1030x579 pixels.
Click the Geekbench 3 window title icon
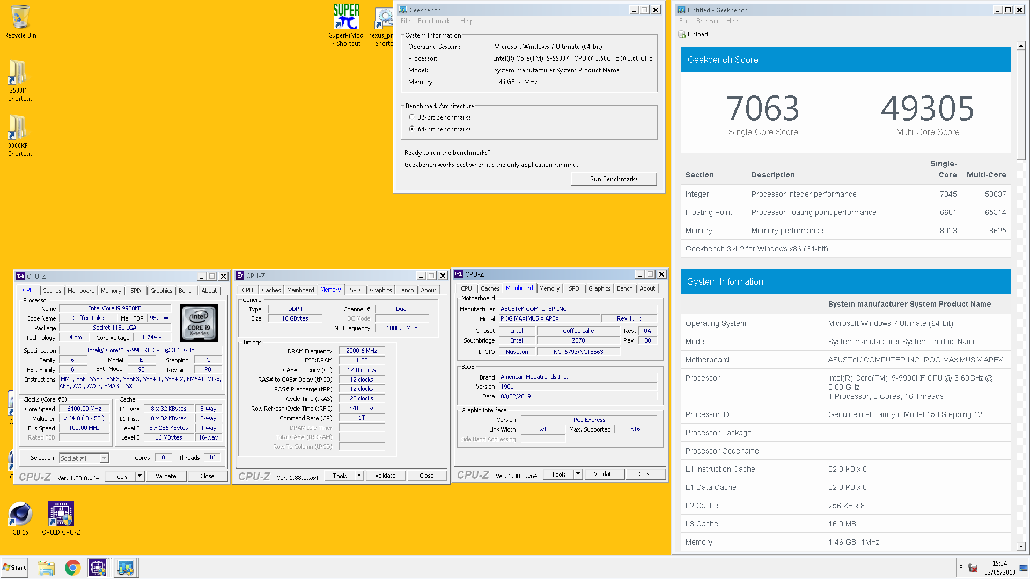[x=402, y=10]
